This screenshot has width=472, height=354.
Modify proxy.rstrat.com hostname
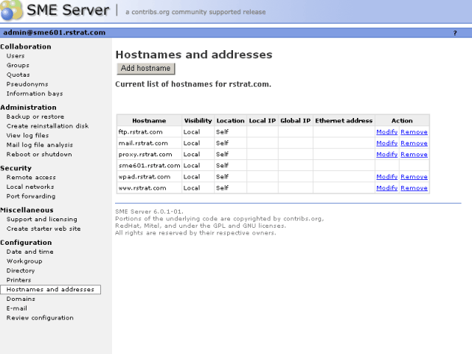[386, 154]
